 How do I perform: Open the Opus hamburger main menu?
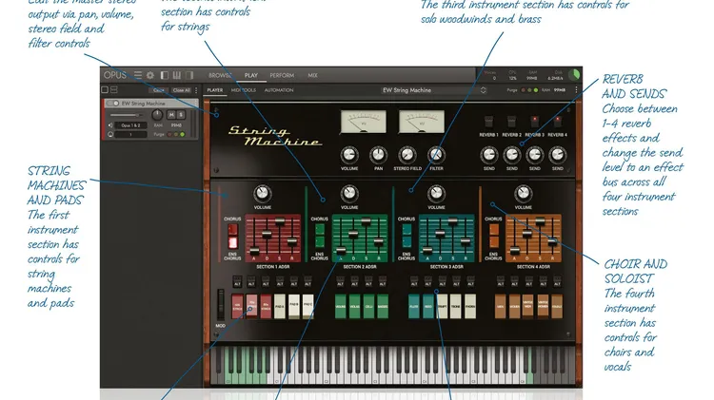137,75
